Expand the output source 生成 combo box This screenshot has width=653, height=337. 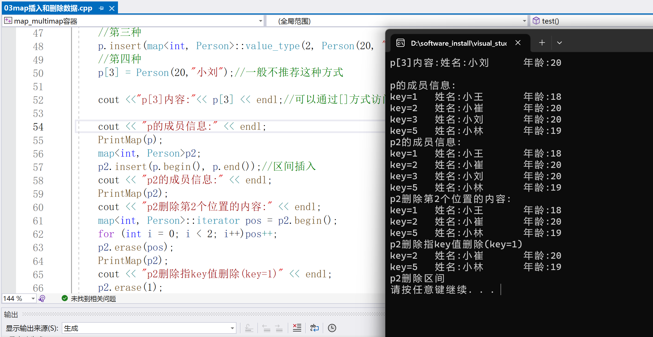[232, 328]
